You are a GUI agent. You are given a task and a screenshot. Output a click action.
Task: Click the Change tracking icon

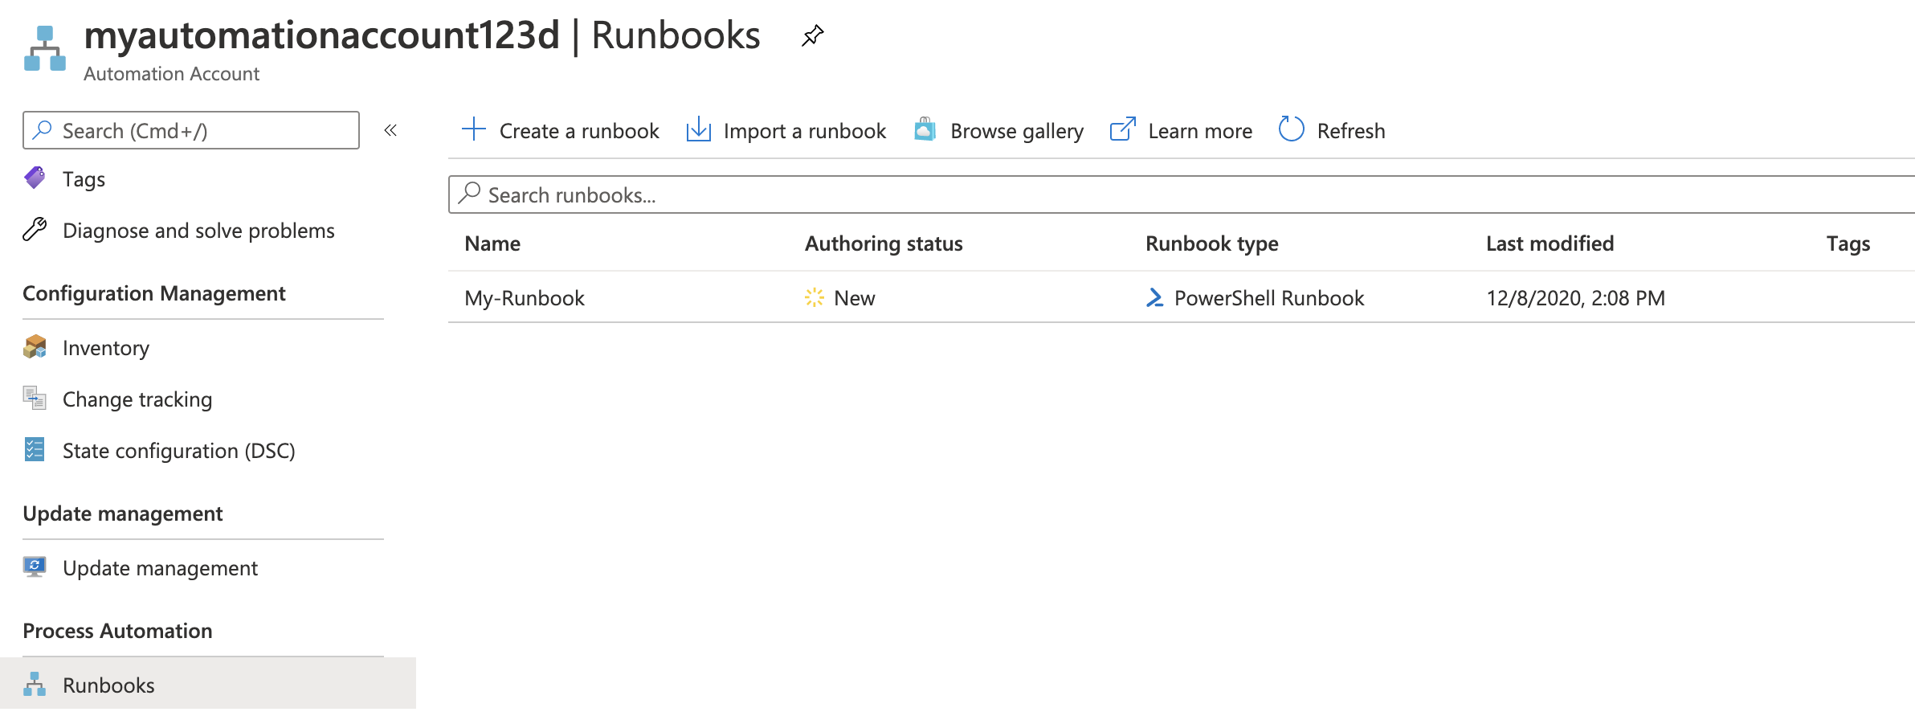point(35,399)
